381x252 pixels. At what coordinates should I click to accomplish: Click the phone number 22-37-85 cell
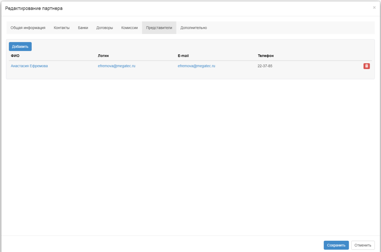point(265,66)
